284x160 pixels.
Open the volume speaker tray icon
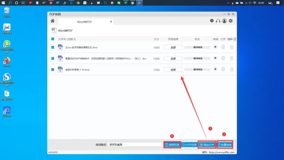(250, 3)
